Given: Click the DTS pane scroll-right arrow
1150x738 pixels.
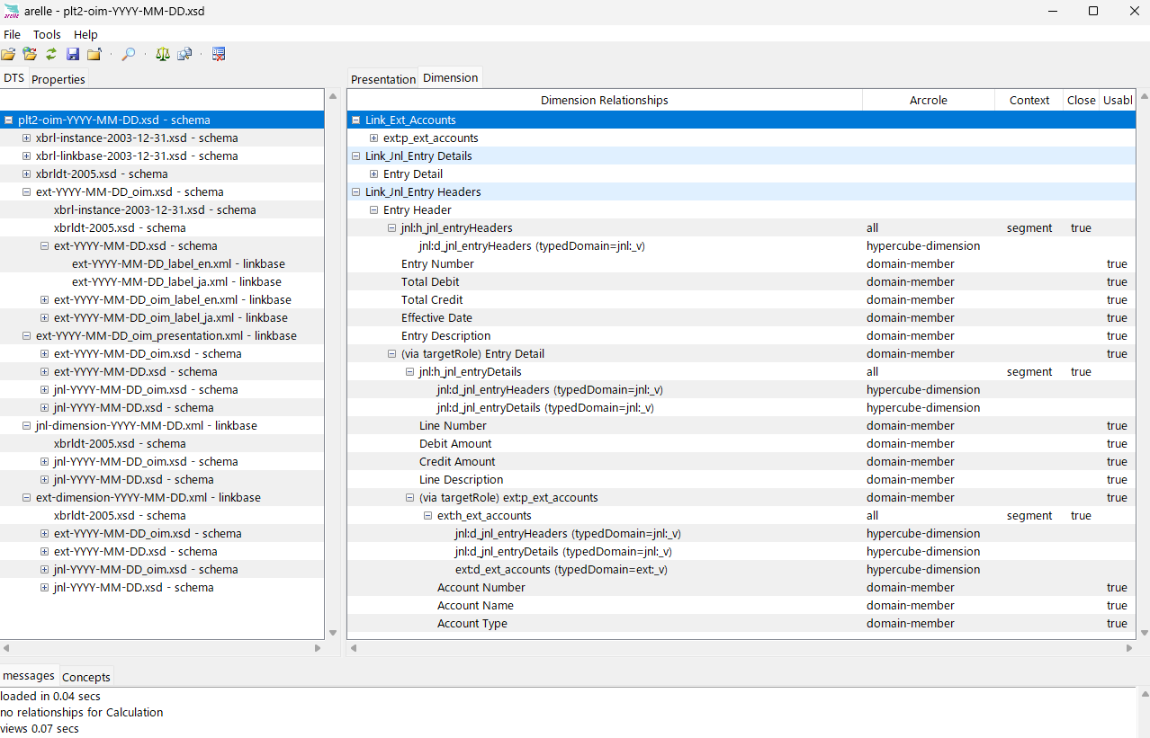Looking at the screenshot, I should click(318, 647).
